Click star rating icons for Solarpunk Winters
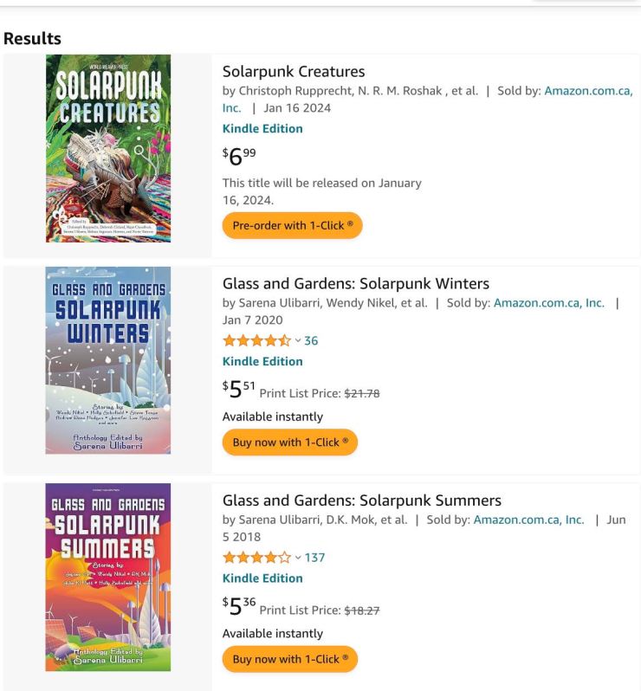 coord(256,341)
